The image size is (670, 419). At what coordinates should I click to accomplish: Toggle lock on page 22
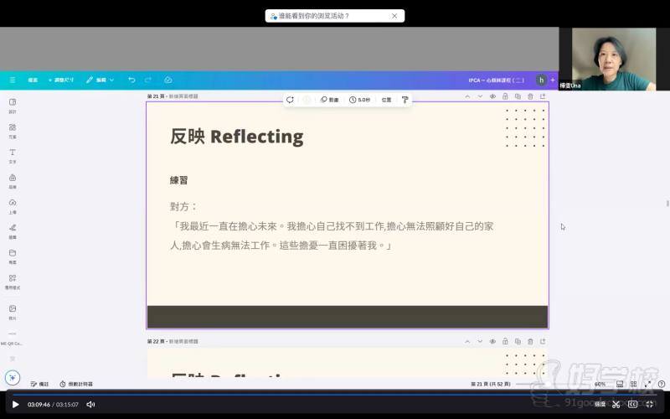coord(505,342)
